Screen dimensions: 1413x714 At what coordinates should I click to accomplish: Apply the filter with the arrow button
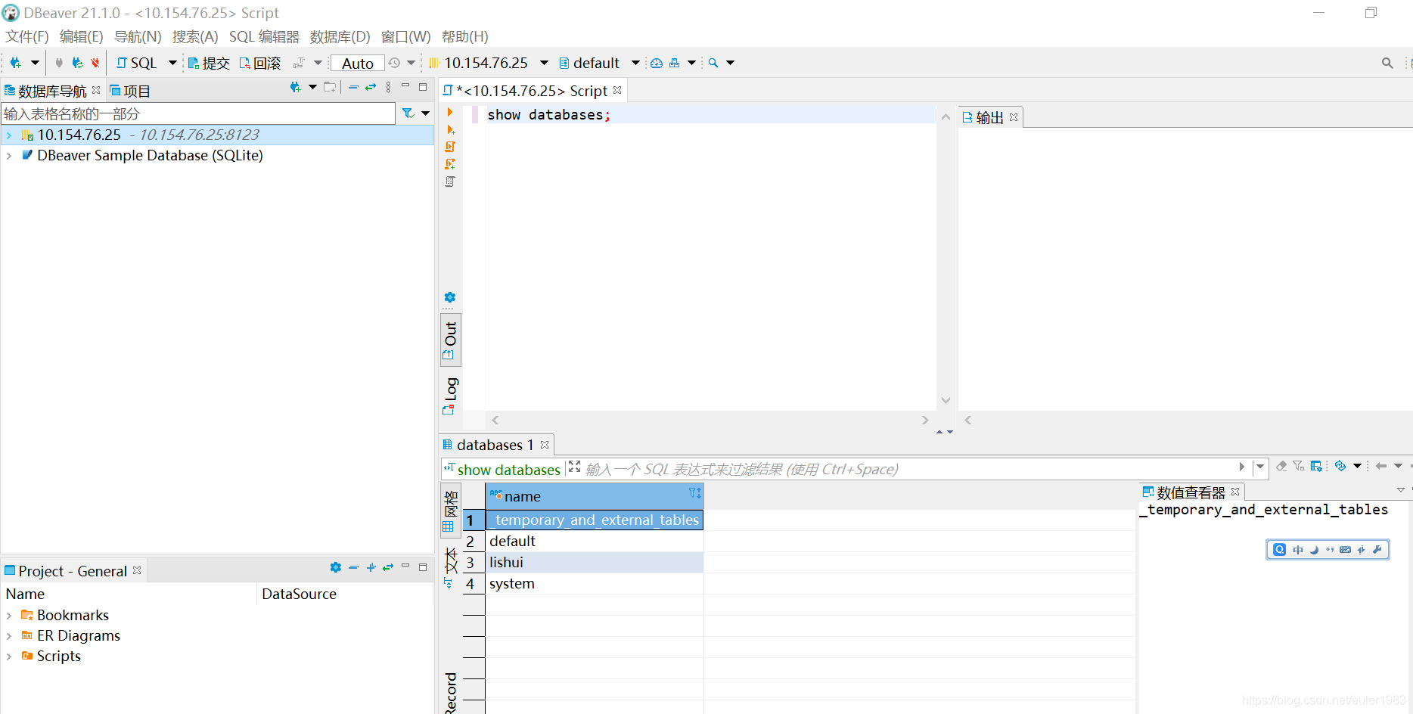1242,467
